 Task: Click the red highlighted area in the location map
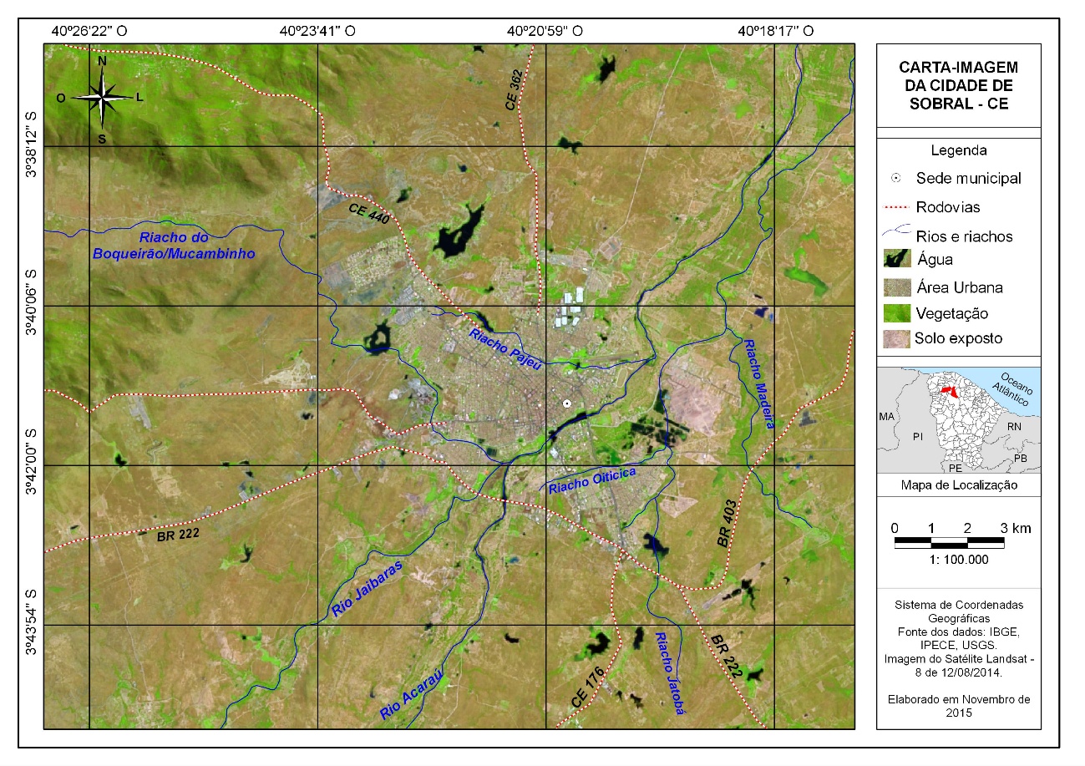click(946, 391)
